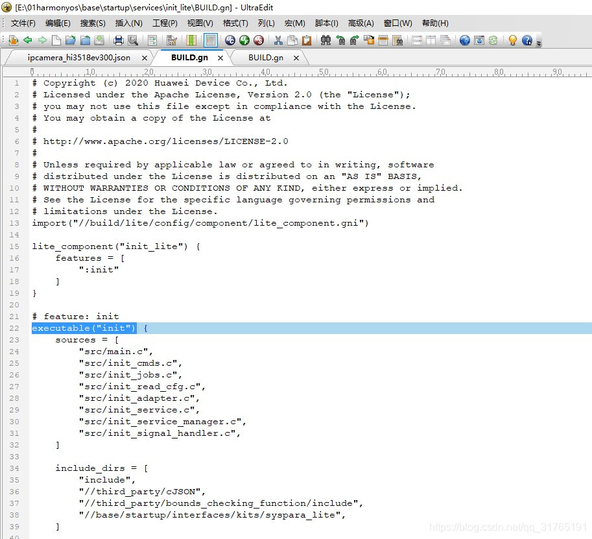Click the lite_component("init_lite") line
This screenshot has height=539, width=592.
pos(116,246)
